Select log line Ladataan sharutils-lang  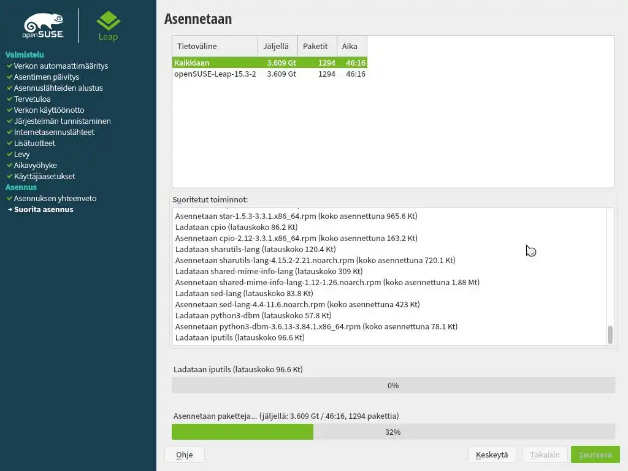[256, 249]
